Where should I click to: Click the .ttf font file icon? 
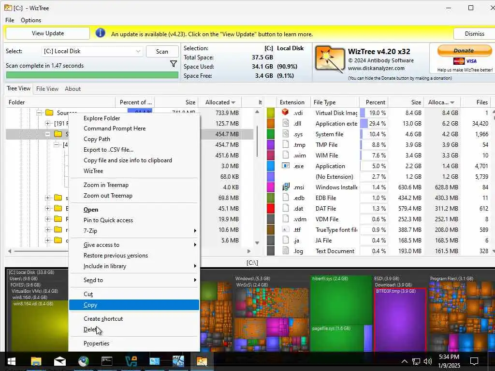(x=285, y=229)
